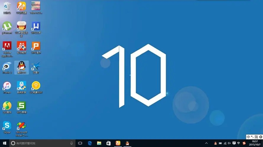Open the clock showing 18:57
This screenshot has width=263, height=147.
[254, 143]
